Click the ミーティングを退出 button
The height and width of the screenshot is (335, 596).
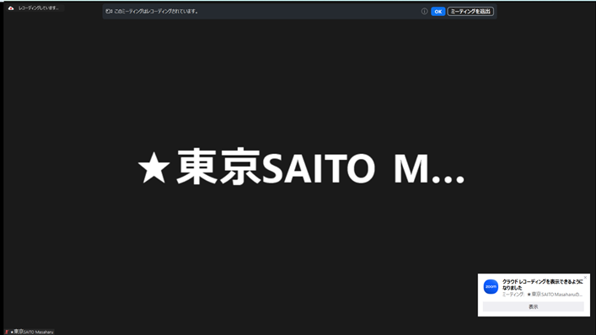[470, 12]
